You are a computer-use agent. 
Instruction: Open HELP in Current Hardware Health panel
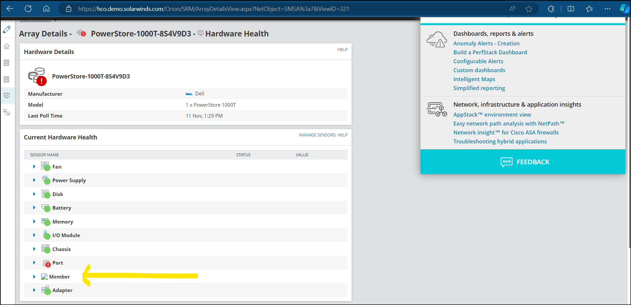point(342,135)
